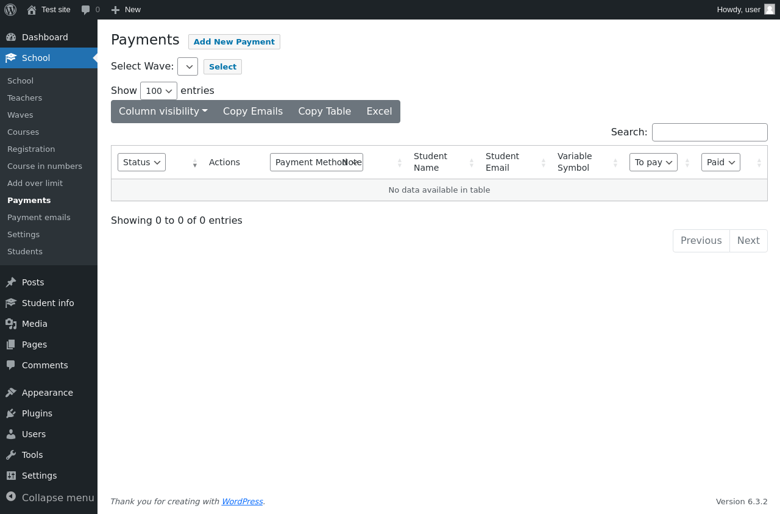Click the Media library icon
This screenshot has width=780, height=514.
(11, 324)
